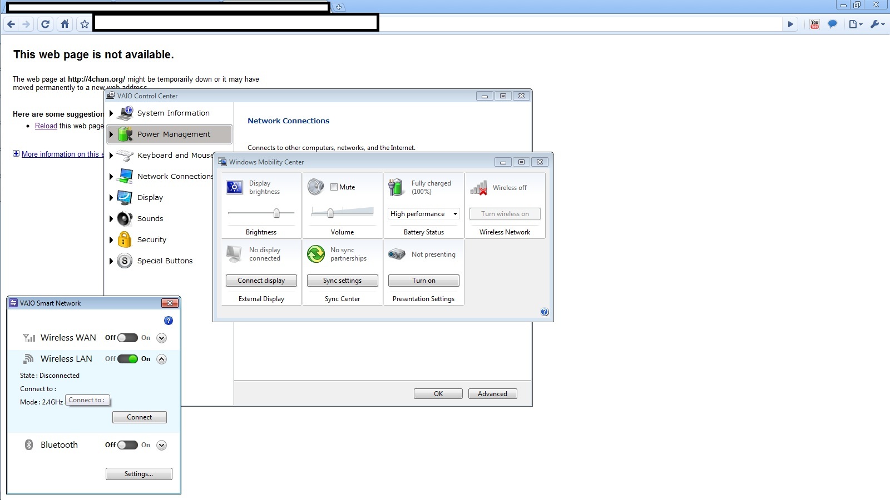
Task: Click the Power Management battery icon
Action: (x=125, y=134)
